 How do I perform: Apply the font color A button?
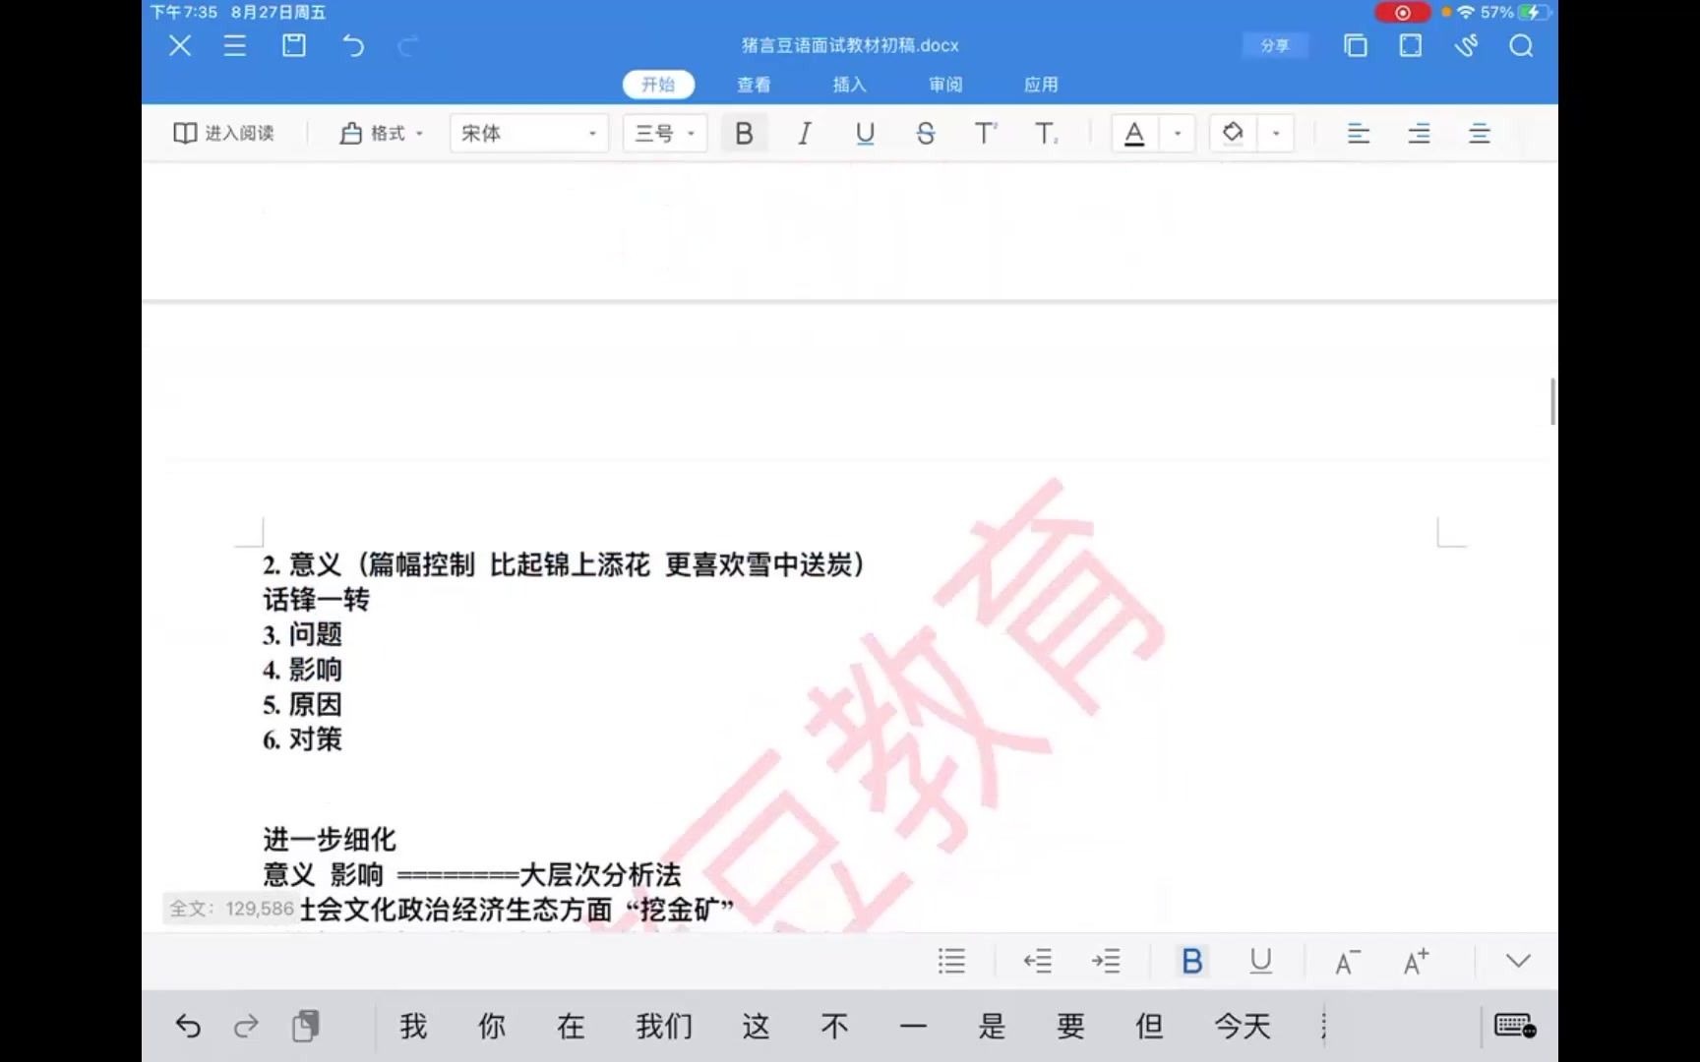coord(1134,133)
